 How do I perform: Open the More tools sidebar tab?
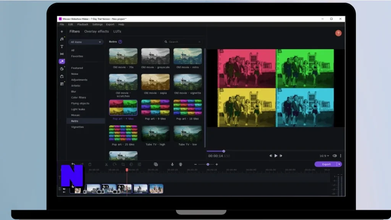pos(61,84)
